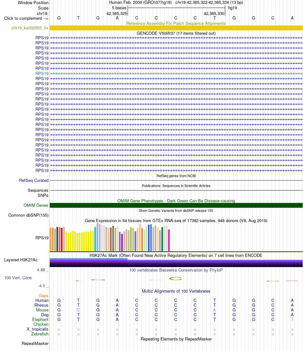Click the -4.5 lower scale value
The image size is (303, 351).
(x=41, y=286)
